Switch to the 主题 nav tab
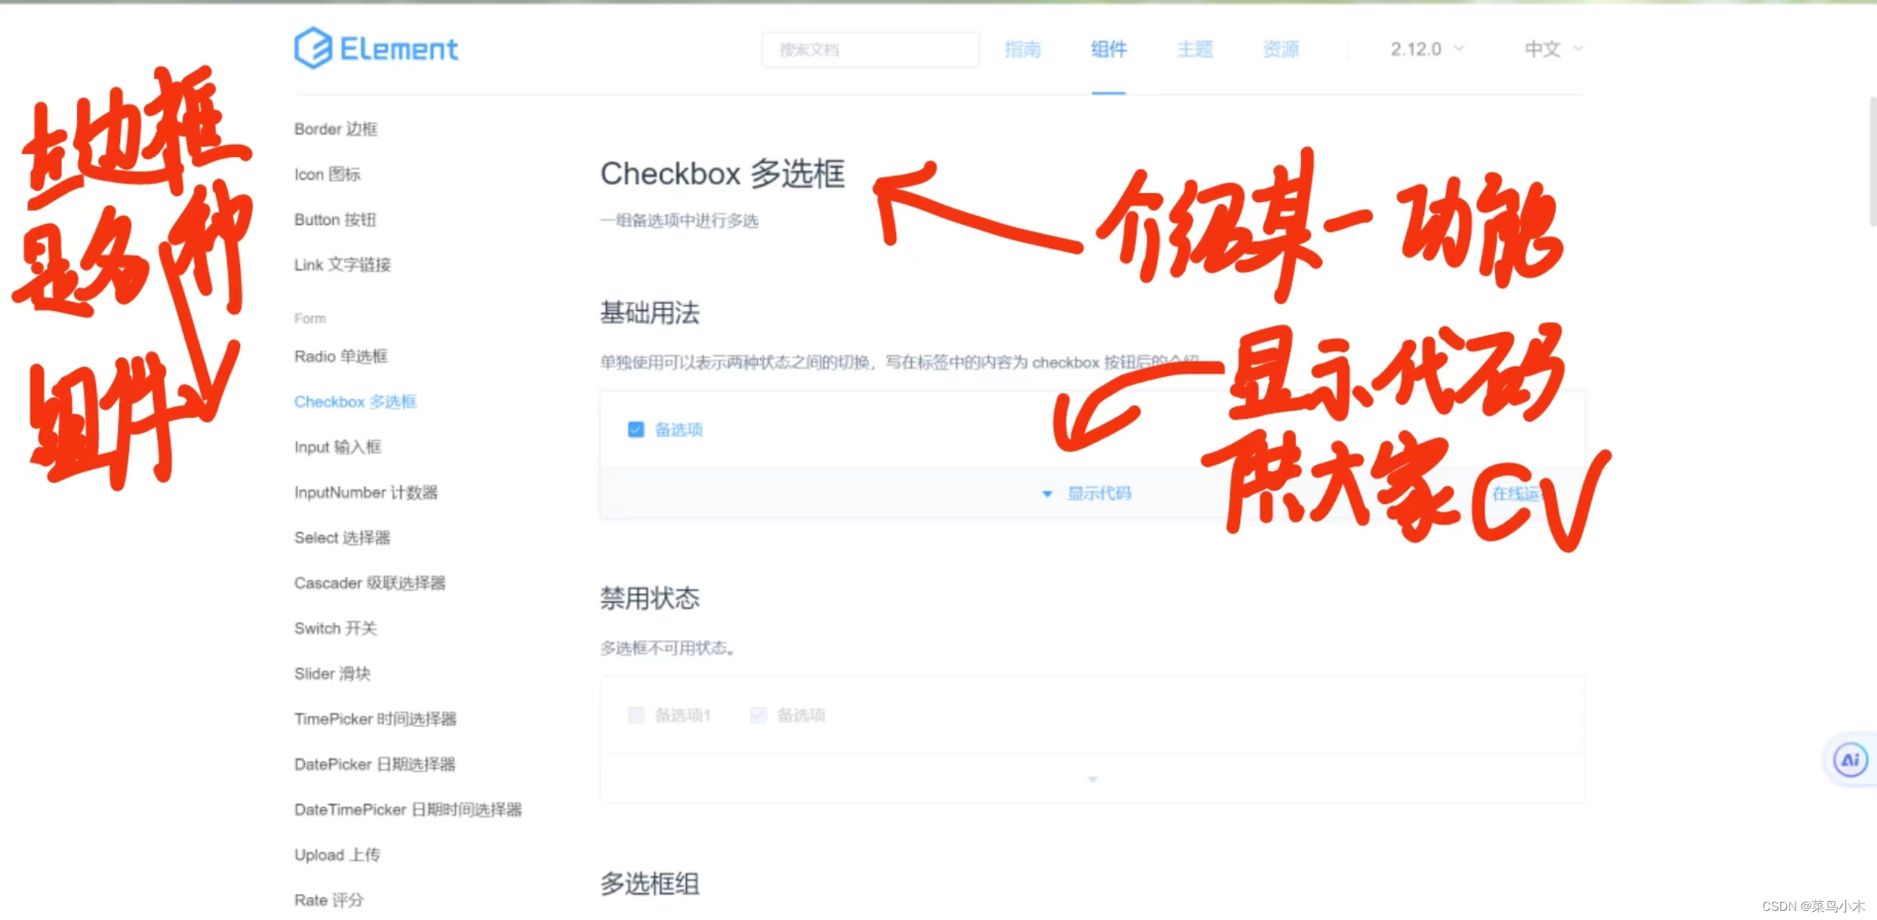Viewport: 1877px width, 920px height. (1195, 49)
